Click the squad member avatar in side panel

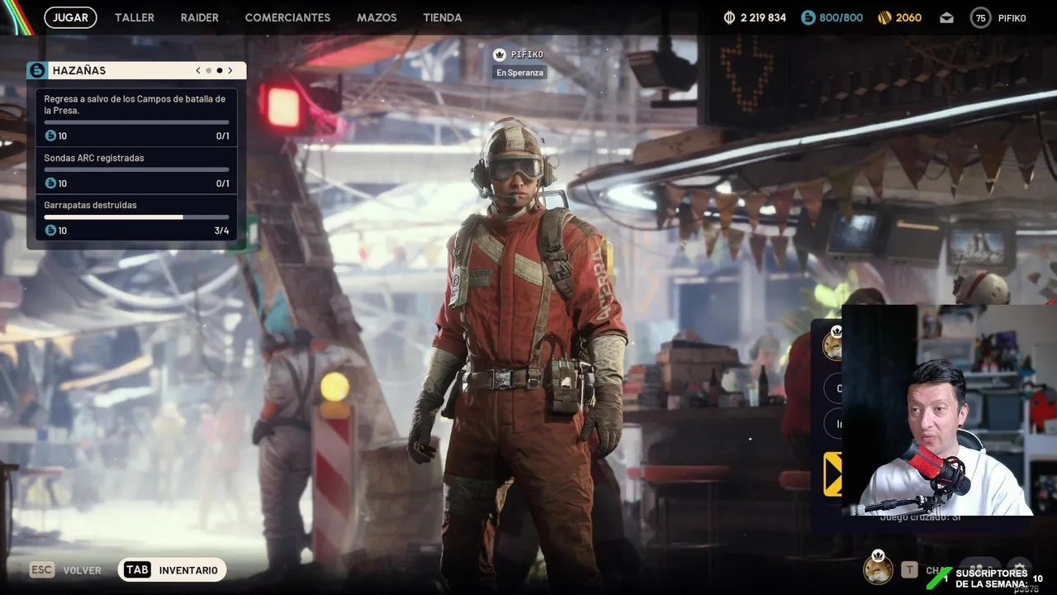point(832,345)
